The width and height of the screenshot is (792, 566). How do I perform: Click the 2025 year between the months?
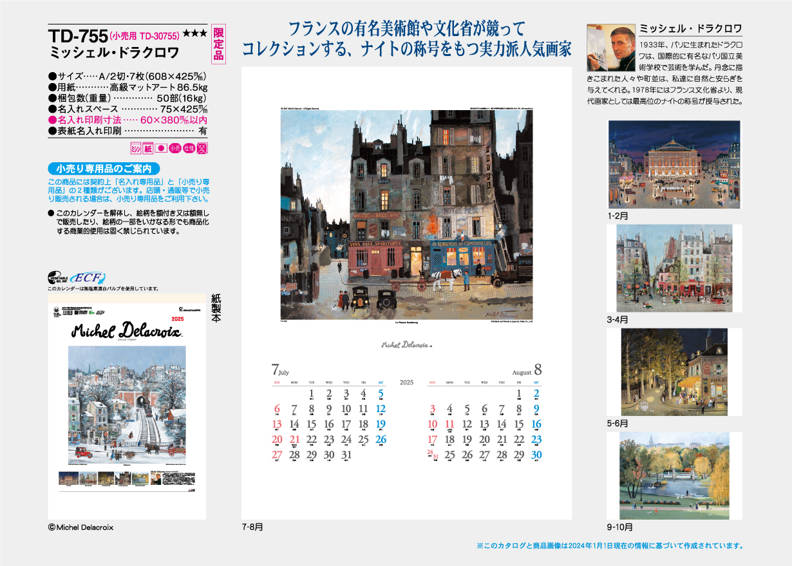click(x=406, y=382)
